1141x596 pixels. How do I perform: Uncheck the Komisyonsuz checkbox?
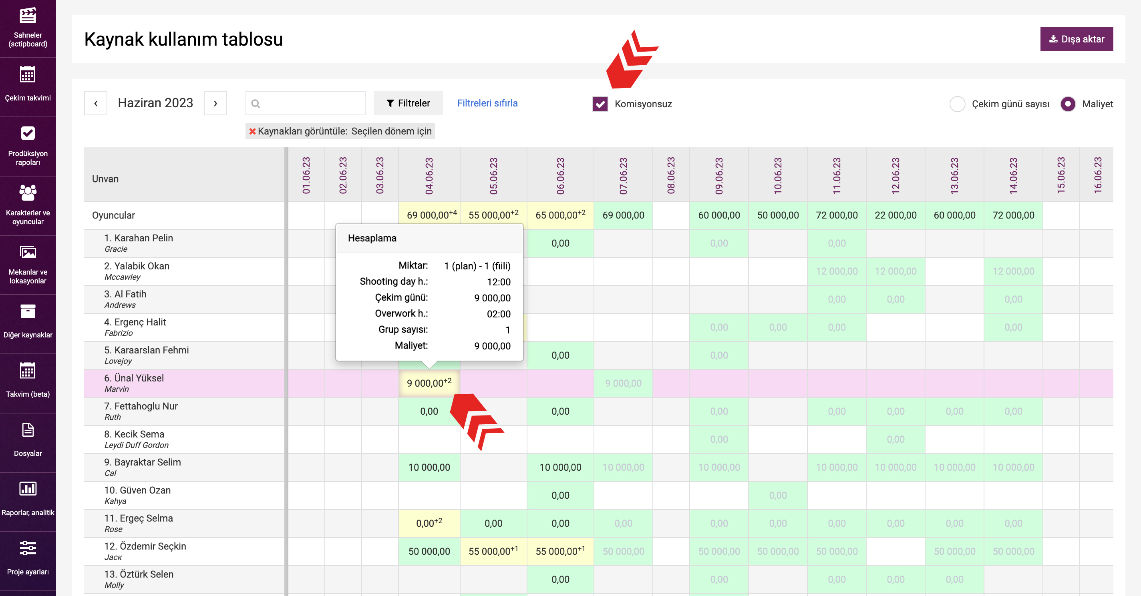point(600,104)
